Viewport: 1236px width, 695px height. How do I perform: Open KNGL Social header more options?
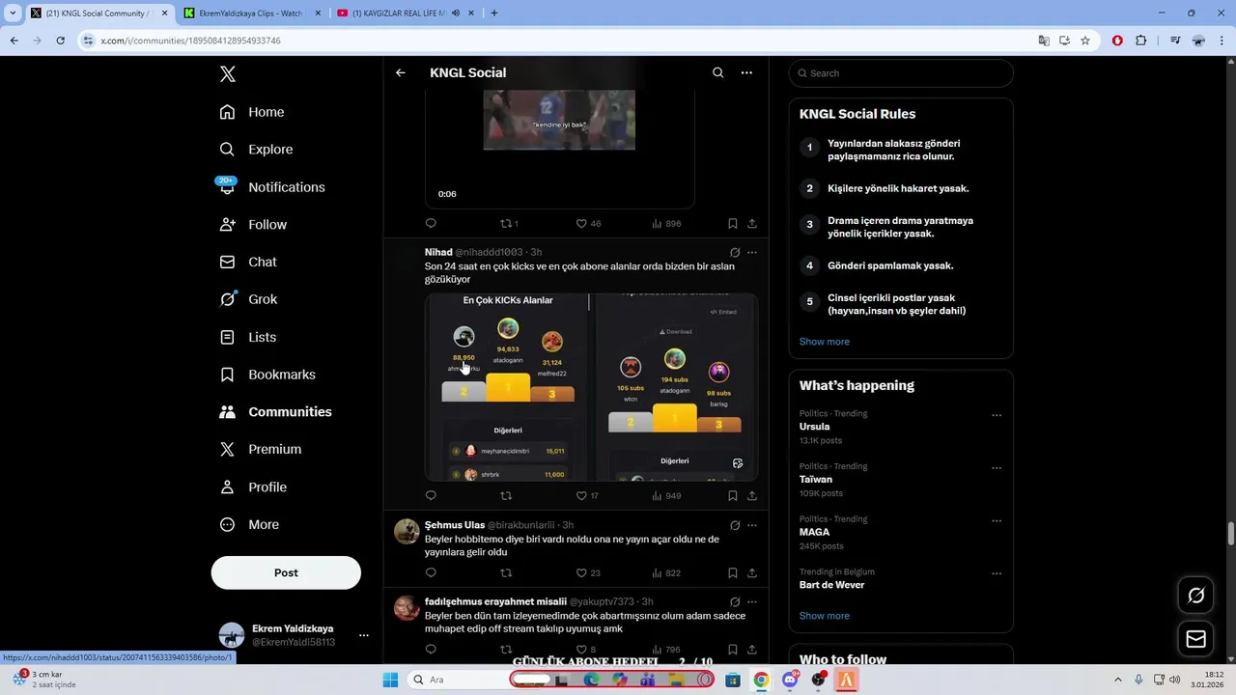tap(746, 72)
